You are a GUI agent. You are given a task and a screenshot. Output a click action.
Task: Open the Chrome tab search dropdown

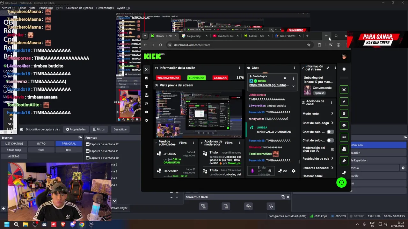click(145, 36)
